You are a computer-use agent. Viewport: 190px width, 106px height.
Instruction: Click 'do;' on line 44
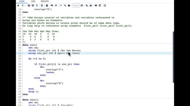(x=42, y=81)
